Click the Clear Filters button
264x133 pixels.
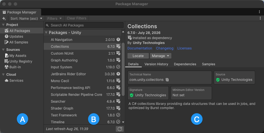point(76,18)
